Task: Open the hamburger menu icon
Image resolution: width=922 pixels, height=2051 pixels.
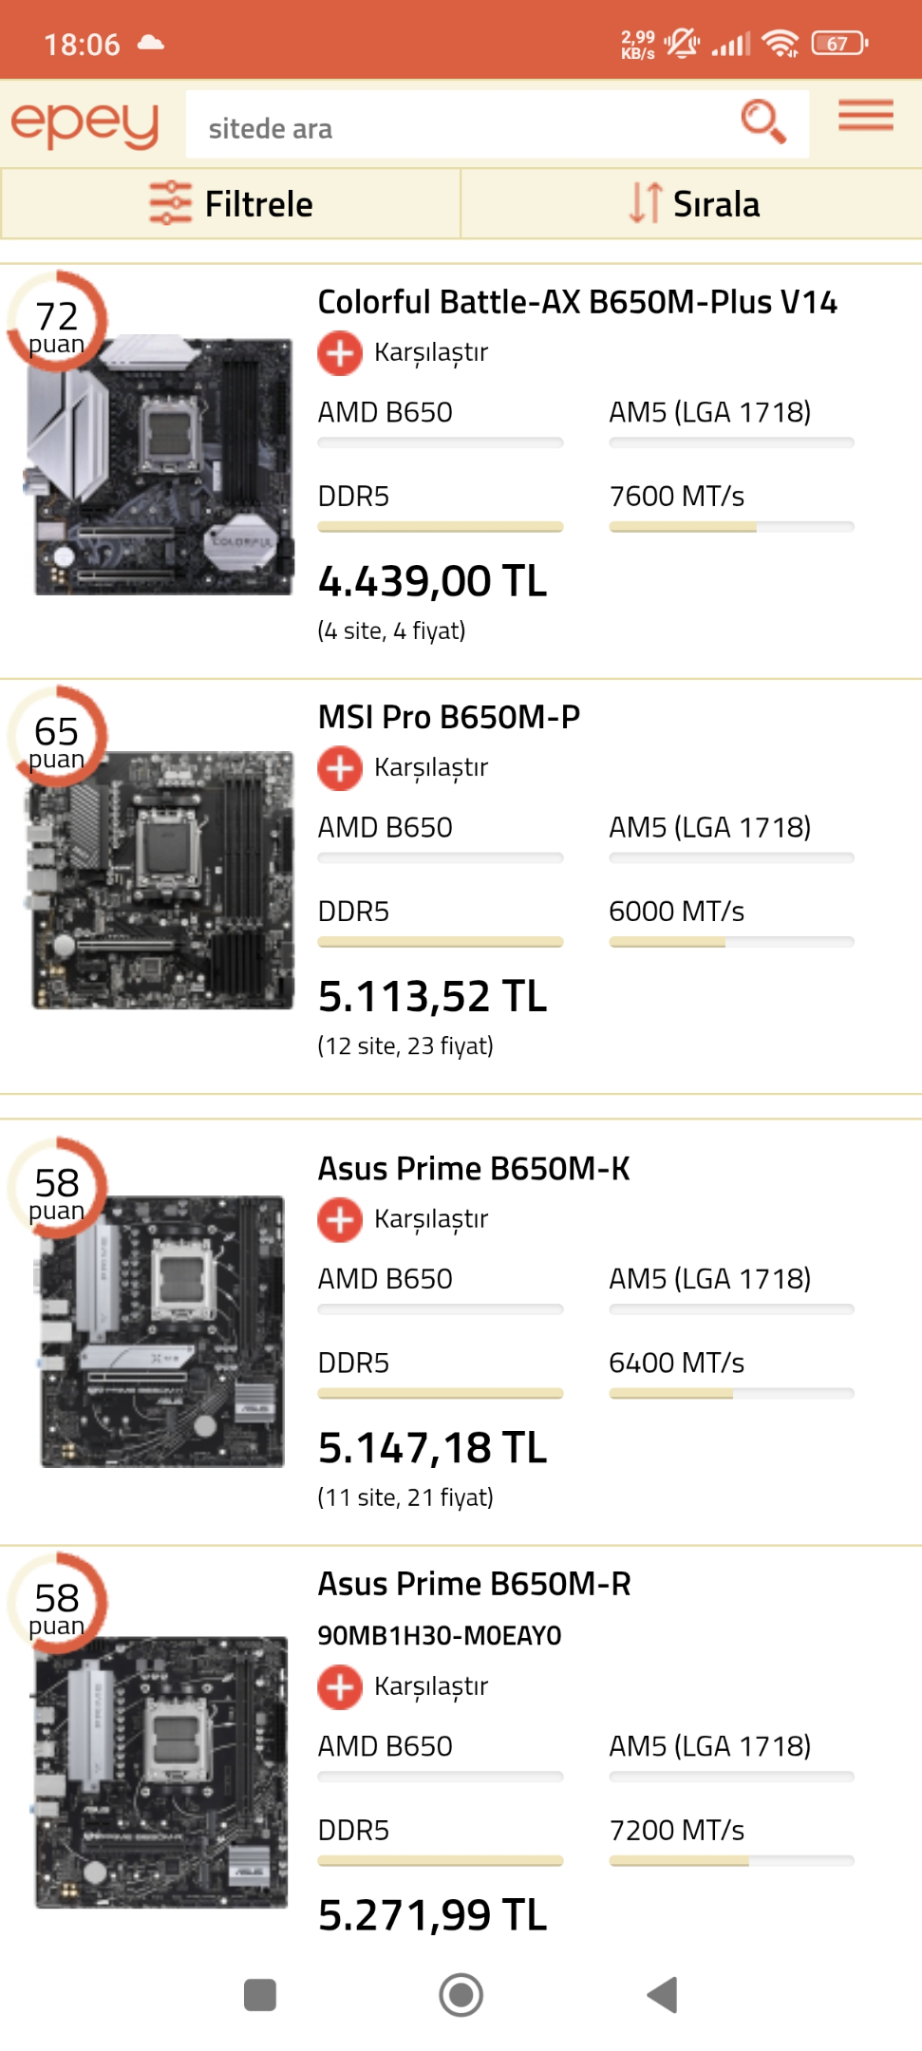Action: pyautogui.click(x=865, y=115)
